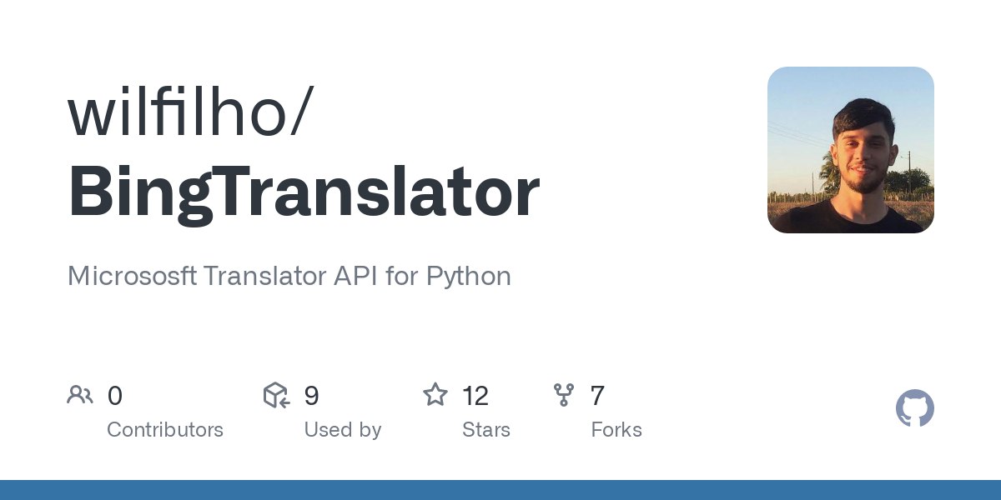Click the blue language bar at bottom

500,490
